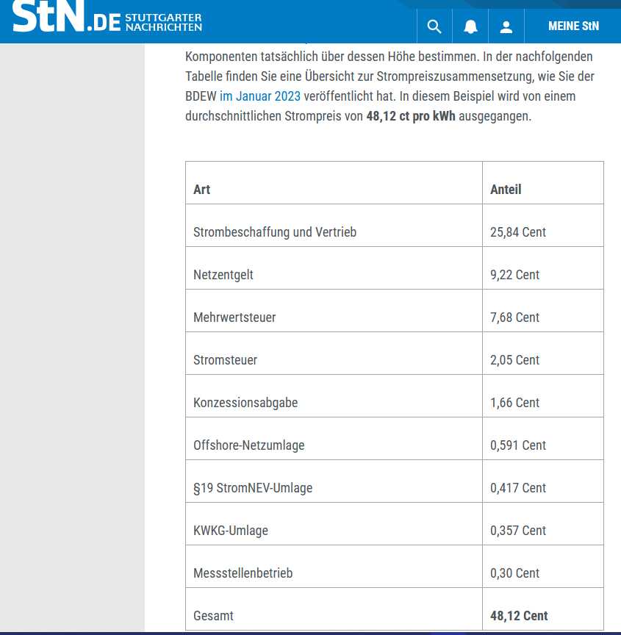Click the "Art" column header

pyautogui.click(x=202, y=190)
